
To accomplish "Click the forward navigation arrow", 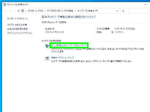I will point(11,11).
